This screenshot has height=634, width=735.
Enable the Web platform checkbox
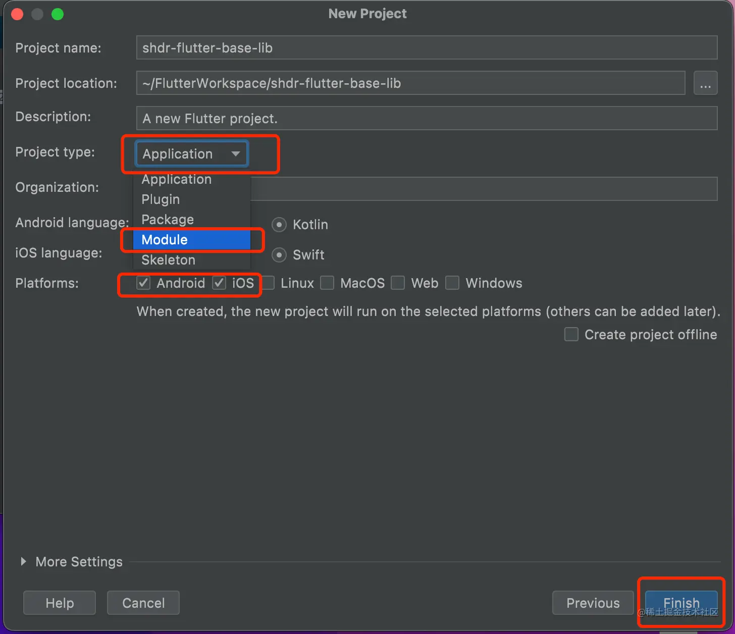398,283
